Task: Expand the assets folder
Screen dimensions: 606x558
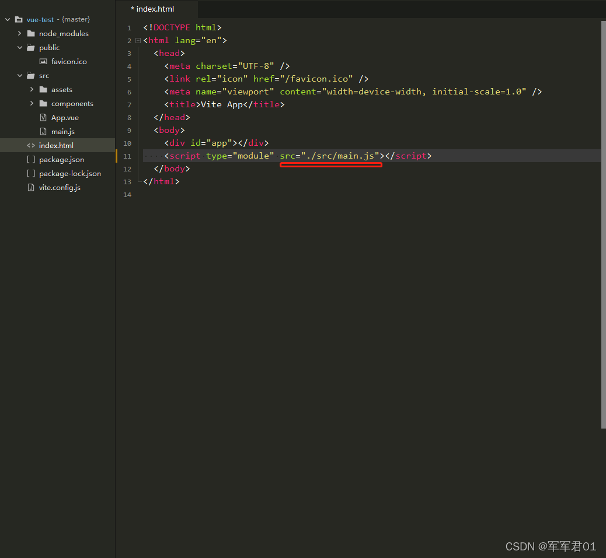Action: coord(33,89)
